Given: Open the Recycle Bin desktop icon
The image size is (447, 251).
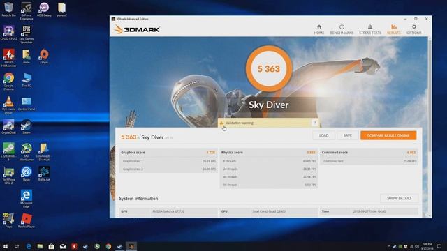Looking at the screenshot, I should tap(8, 9).
